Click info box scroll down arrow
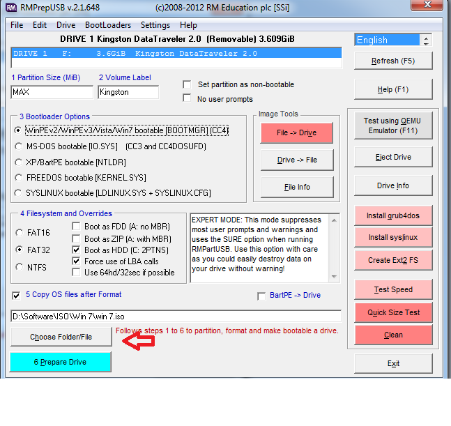 (334, 277)
